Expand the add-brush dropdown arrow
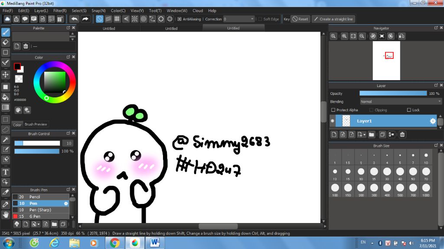Screen dimensions: 444x249 39,224
